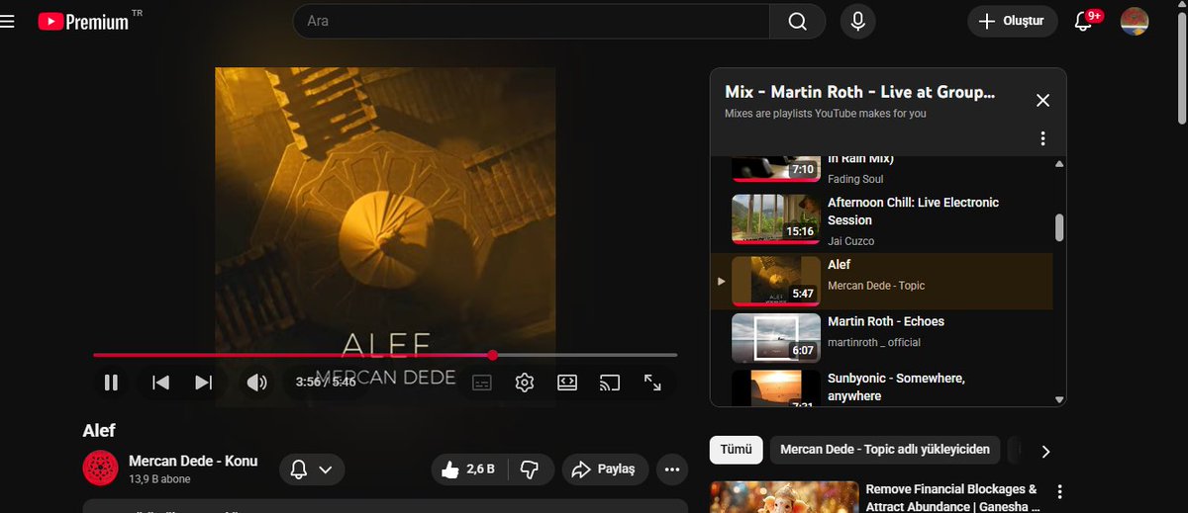Open notifications bell with 9+ badge
The width and height of the screenshot is (1188, 513).
click(x=1084, y=21)
